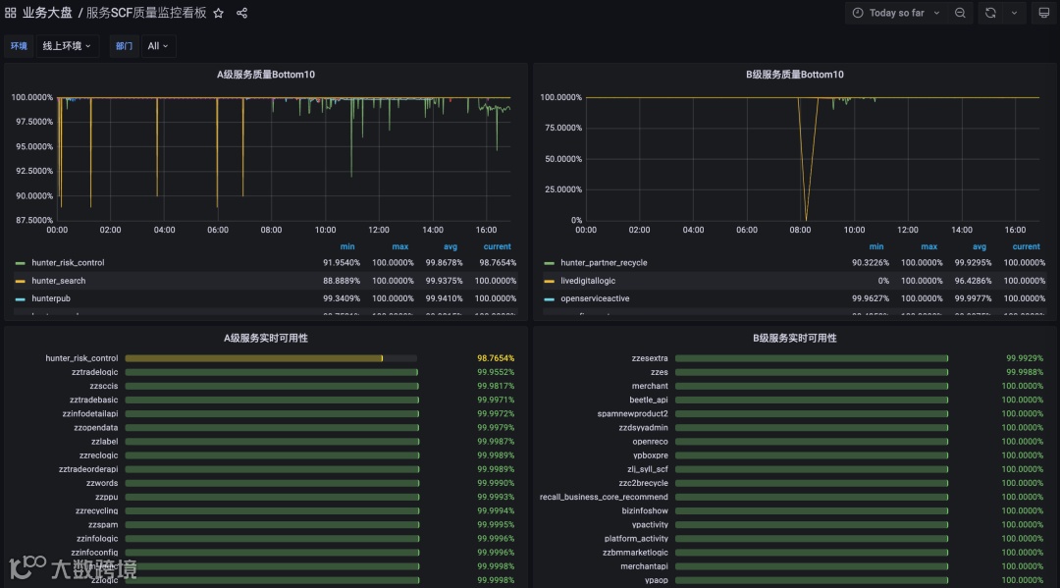Select the zzspam service label
The image size is (1060, 588).
point(103,524)
